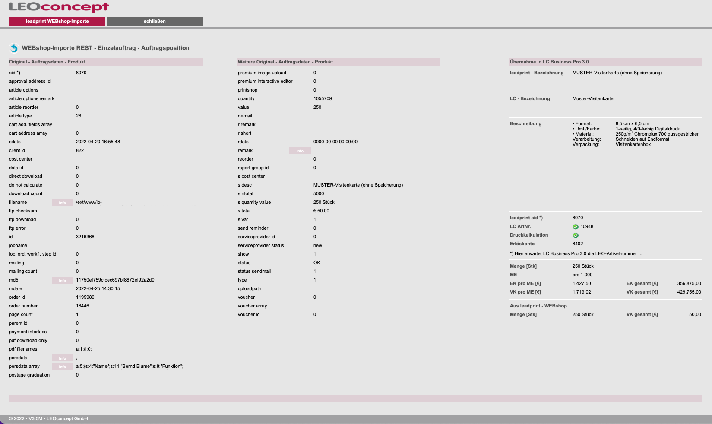712x424 pixels.
Task: Click id value 3216368
Action: coord(85,237)
